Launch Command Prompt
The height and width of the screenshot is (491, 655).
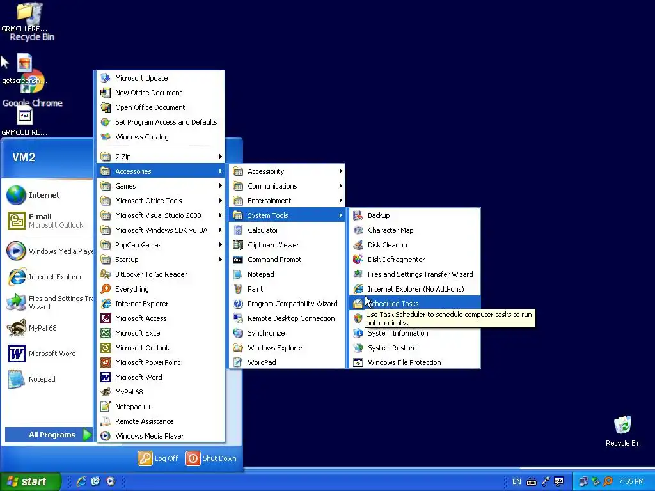click(x=287, y=260)
